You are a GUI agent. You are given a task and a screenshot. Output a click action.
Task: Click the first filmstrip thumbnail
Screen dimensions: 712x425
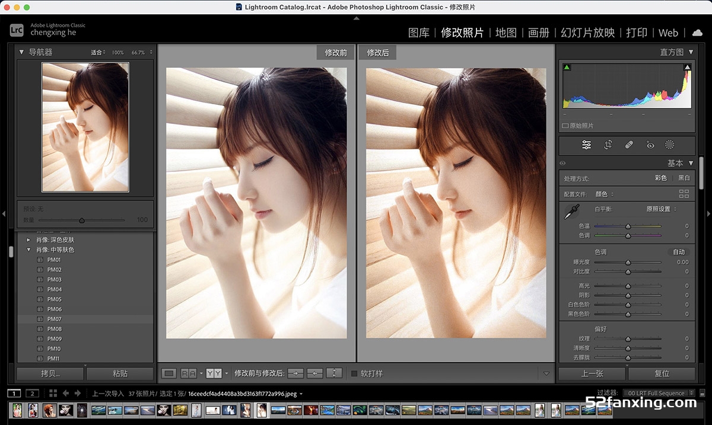17,410
